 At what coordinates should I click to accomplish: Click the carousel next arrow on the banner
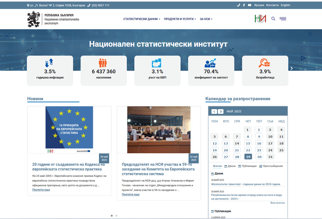tap(291, 68)
